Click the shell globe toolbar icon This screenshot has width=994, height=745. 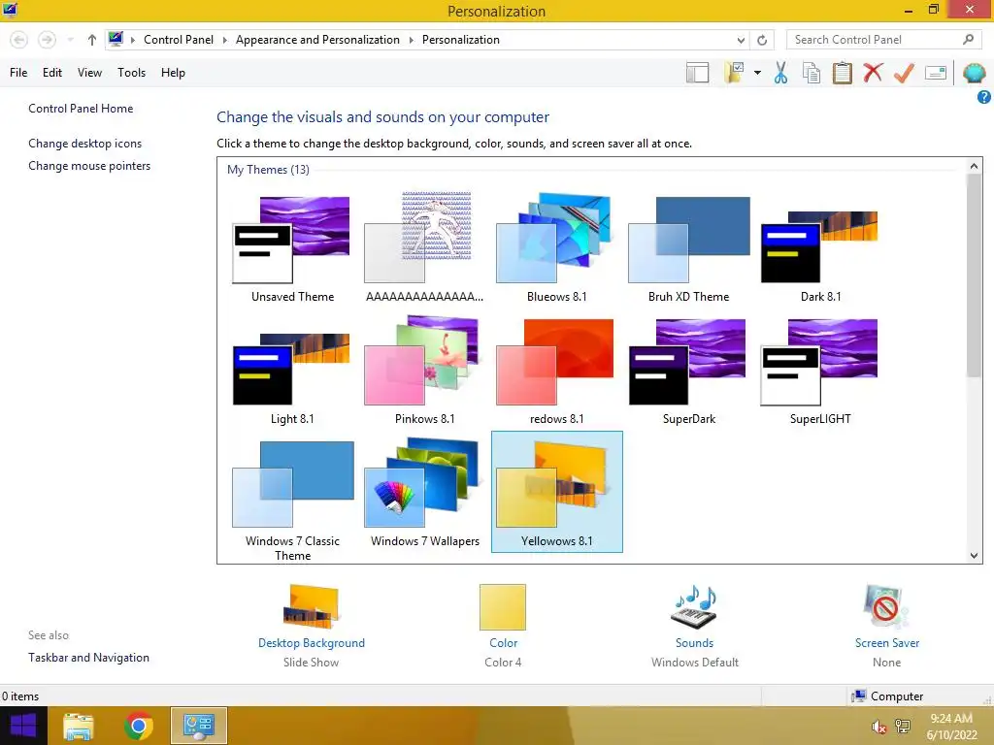(x=975, y=73)
